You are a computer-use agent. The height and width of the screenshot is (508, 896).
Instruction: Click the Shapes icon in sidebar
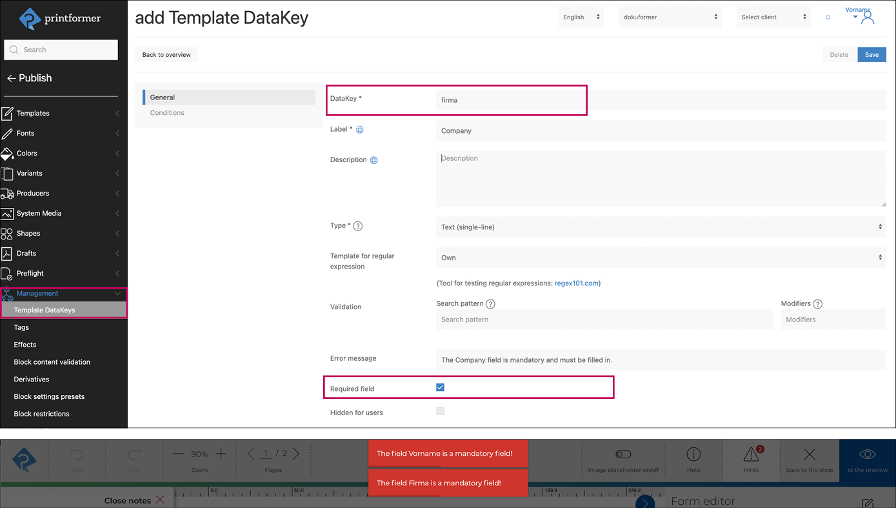pos(7,234)
